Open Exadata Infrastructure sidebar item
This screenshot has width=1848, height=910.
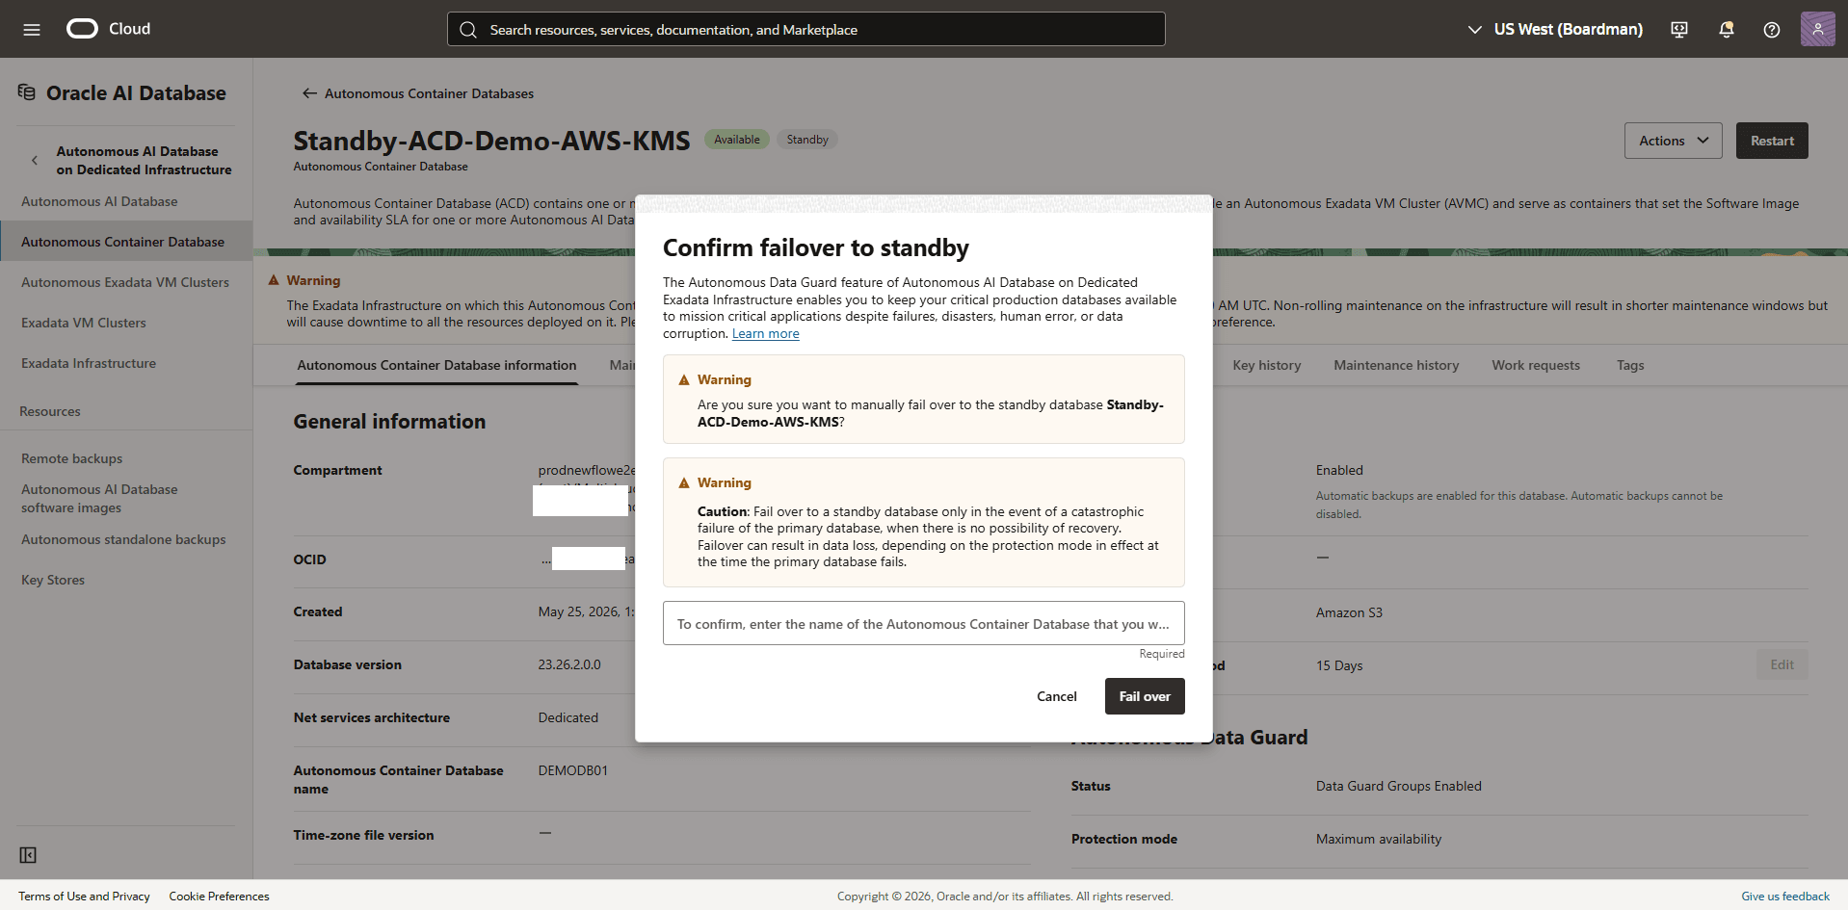(89, 363)
